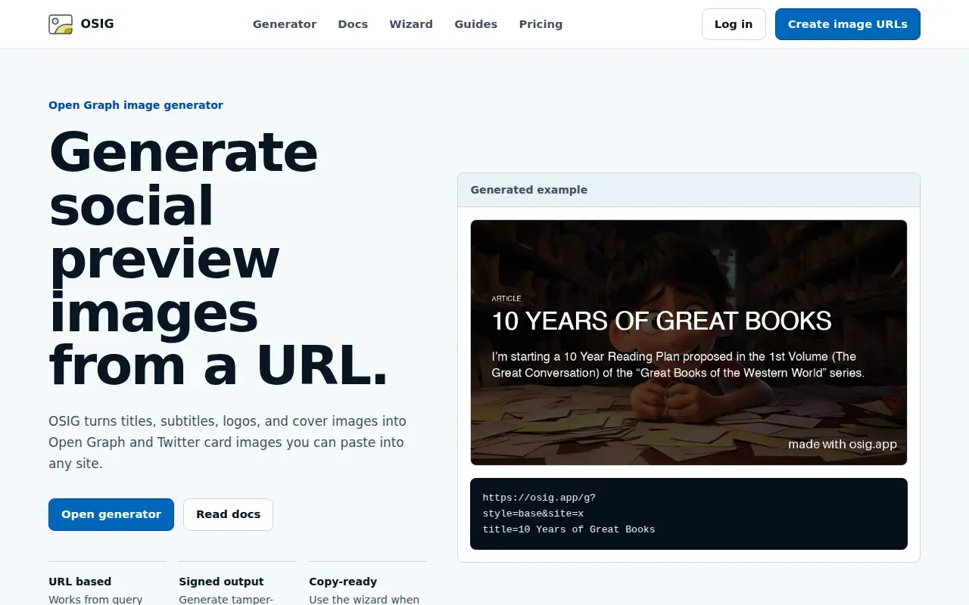The height and width of the screenshot is (605, 969).
Task: Select the URL based feature heading
Action: click(79, 582)
